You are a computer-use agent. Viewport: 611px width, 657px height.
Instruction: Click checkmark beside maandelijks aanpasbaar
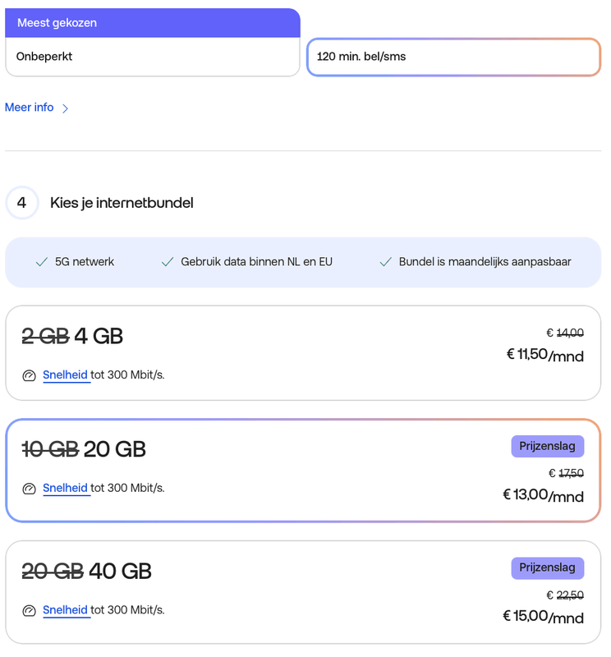tap(386, 262)
